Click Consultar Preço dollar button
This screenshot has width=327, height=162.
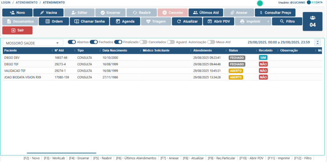pyautogui.click(x=275, y=13)
